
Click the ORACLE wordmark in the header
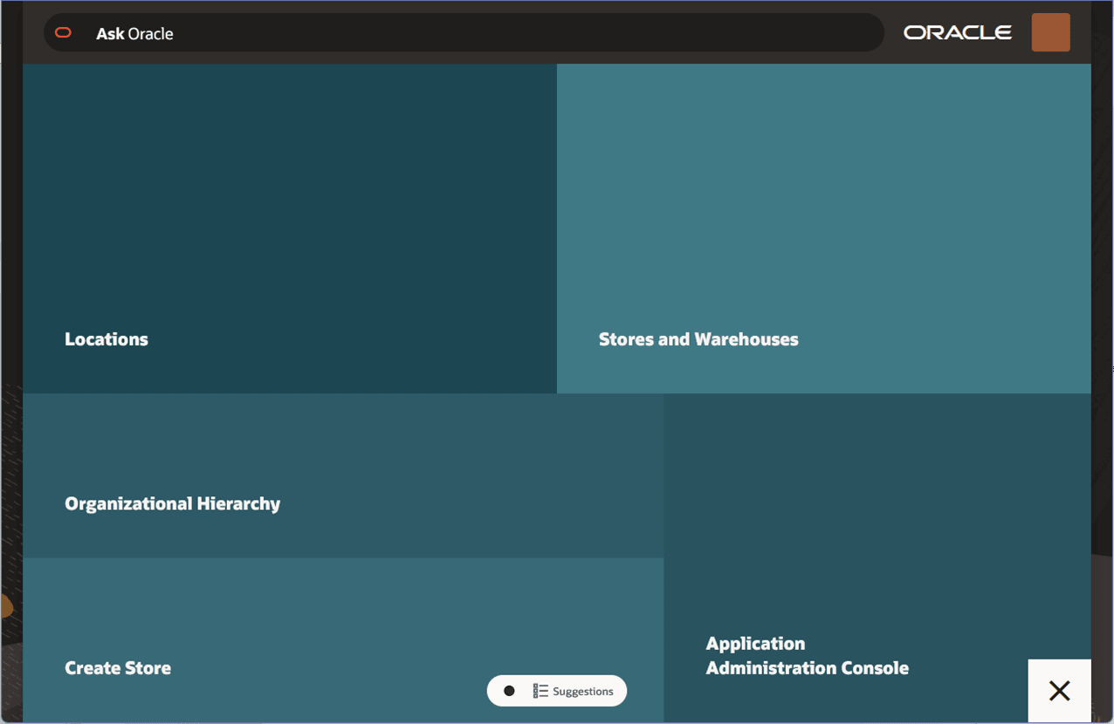pyautogui.click(x=957, y=32)
